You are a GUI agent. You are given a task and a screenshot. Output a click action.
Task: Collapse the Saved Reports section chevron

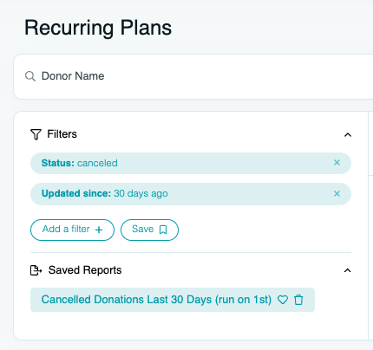348,270
